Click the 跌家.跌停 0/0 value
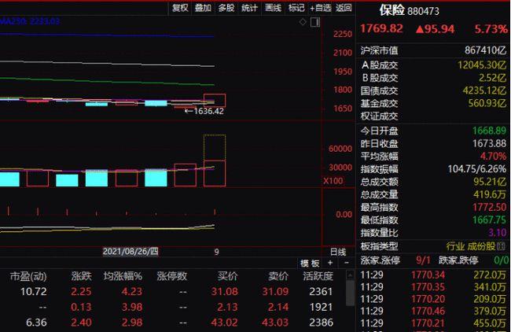This screenshot has width=511, height=332. point(501,260)
